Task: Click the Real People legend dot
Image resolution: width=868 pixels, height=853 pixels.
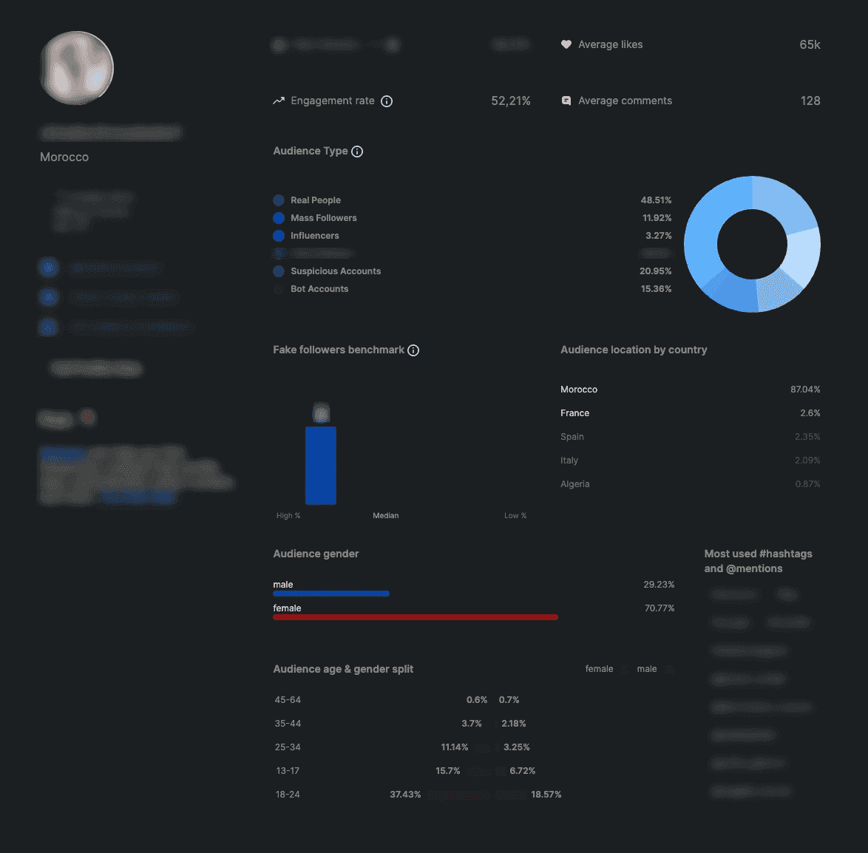Action: pyautogui.click(x=279, y=200)
